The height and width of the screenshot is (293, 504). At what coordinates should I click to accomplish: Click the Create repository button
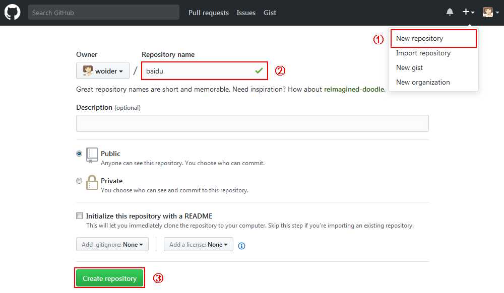(109, 278)
